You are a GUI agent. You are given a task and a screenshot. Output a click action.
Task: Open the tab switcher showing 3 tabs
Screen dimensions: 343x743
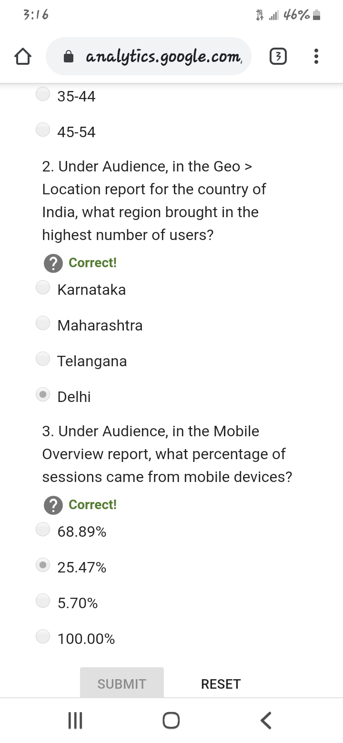pos(279,57)
